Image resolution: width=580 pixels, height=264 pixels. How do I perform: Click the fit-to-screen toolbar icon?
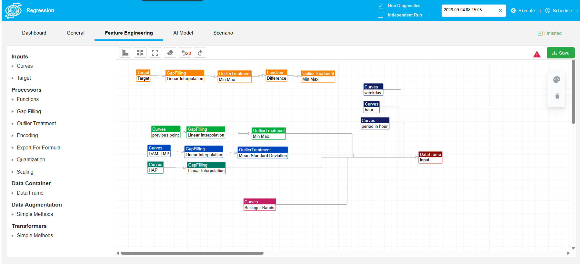tap(155, 53)
